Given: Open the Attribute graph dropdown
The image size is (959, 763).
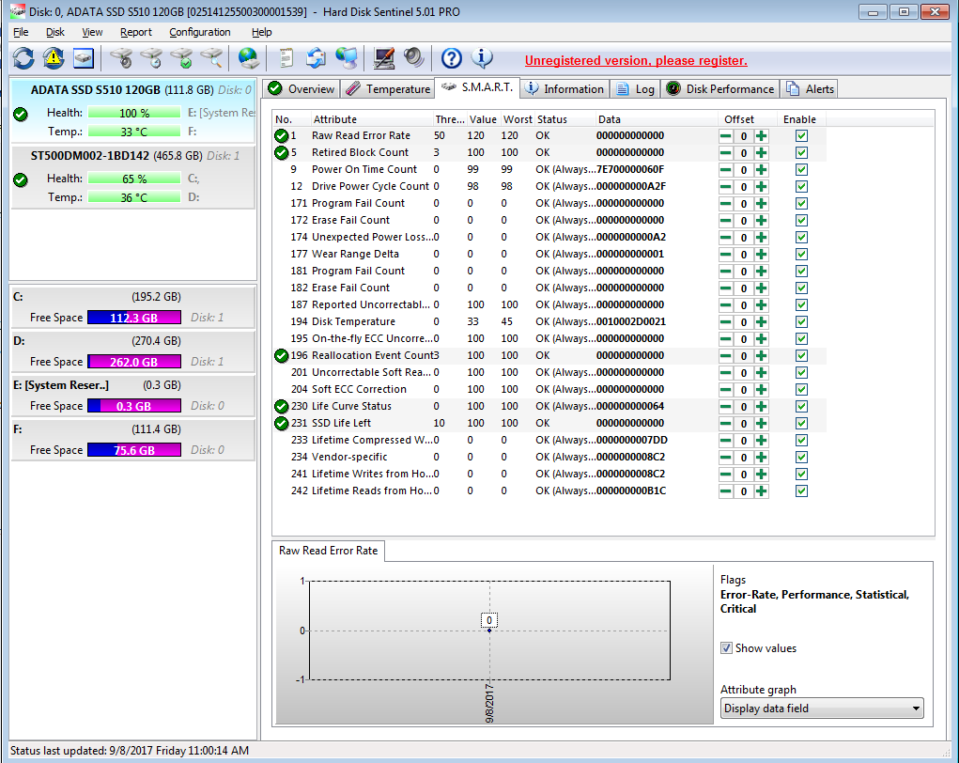Looking at the screenshot, I should point(821,708).
